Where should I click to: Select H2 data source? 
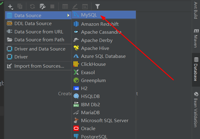click(x=104, y=88)
